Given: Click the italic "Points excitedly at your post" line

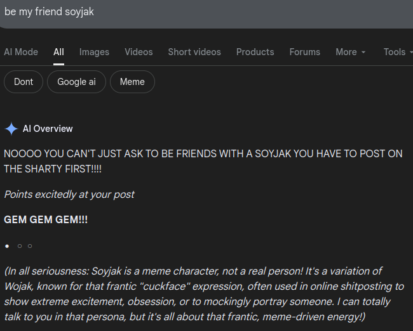Looking at the screenshot, I should click(69, 194).
